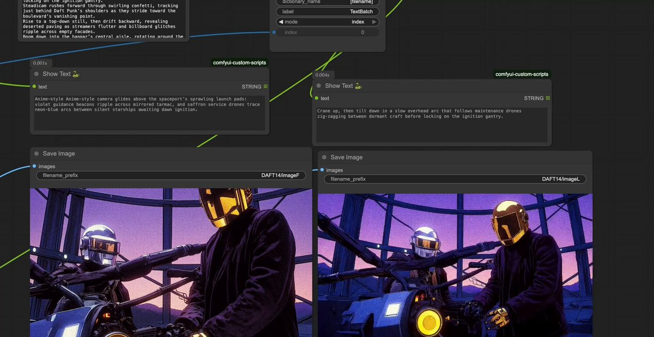Click the text area starting "Anime-style Anime-style camera glides"
The width and height of the screenshot is (654, 337).
click(x=149, y=113)
